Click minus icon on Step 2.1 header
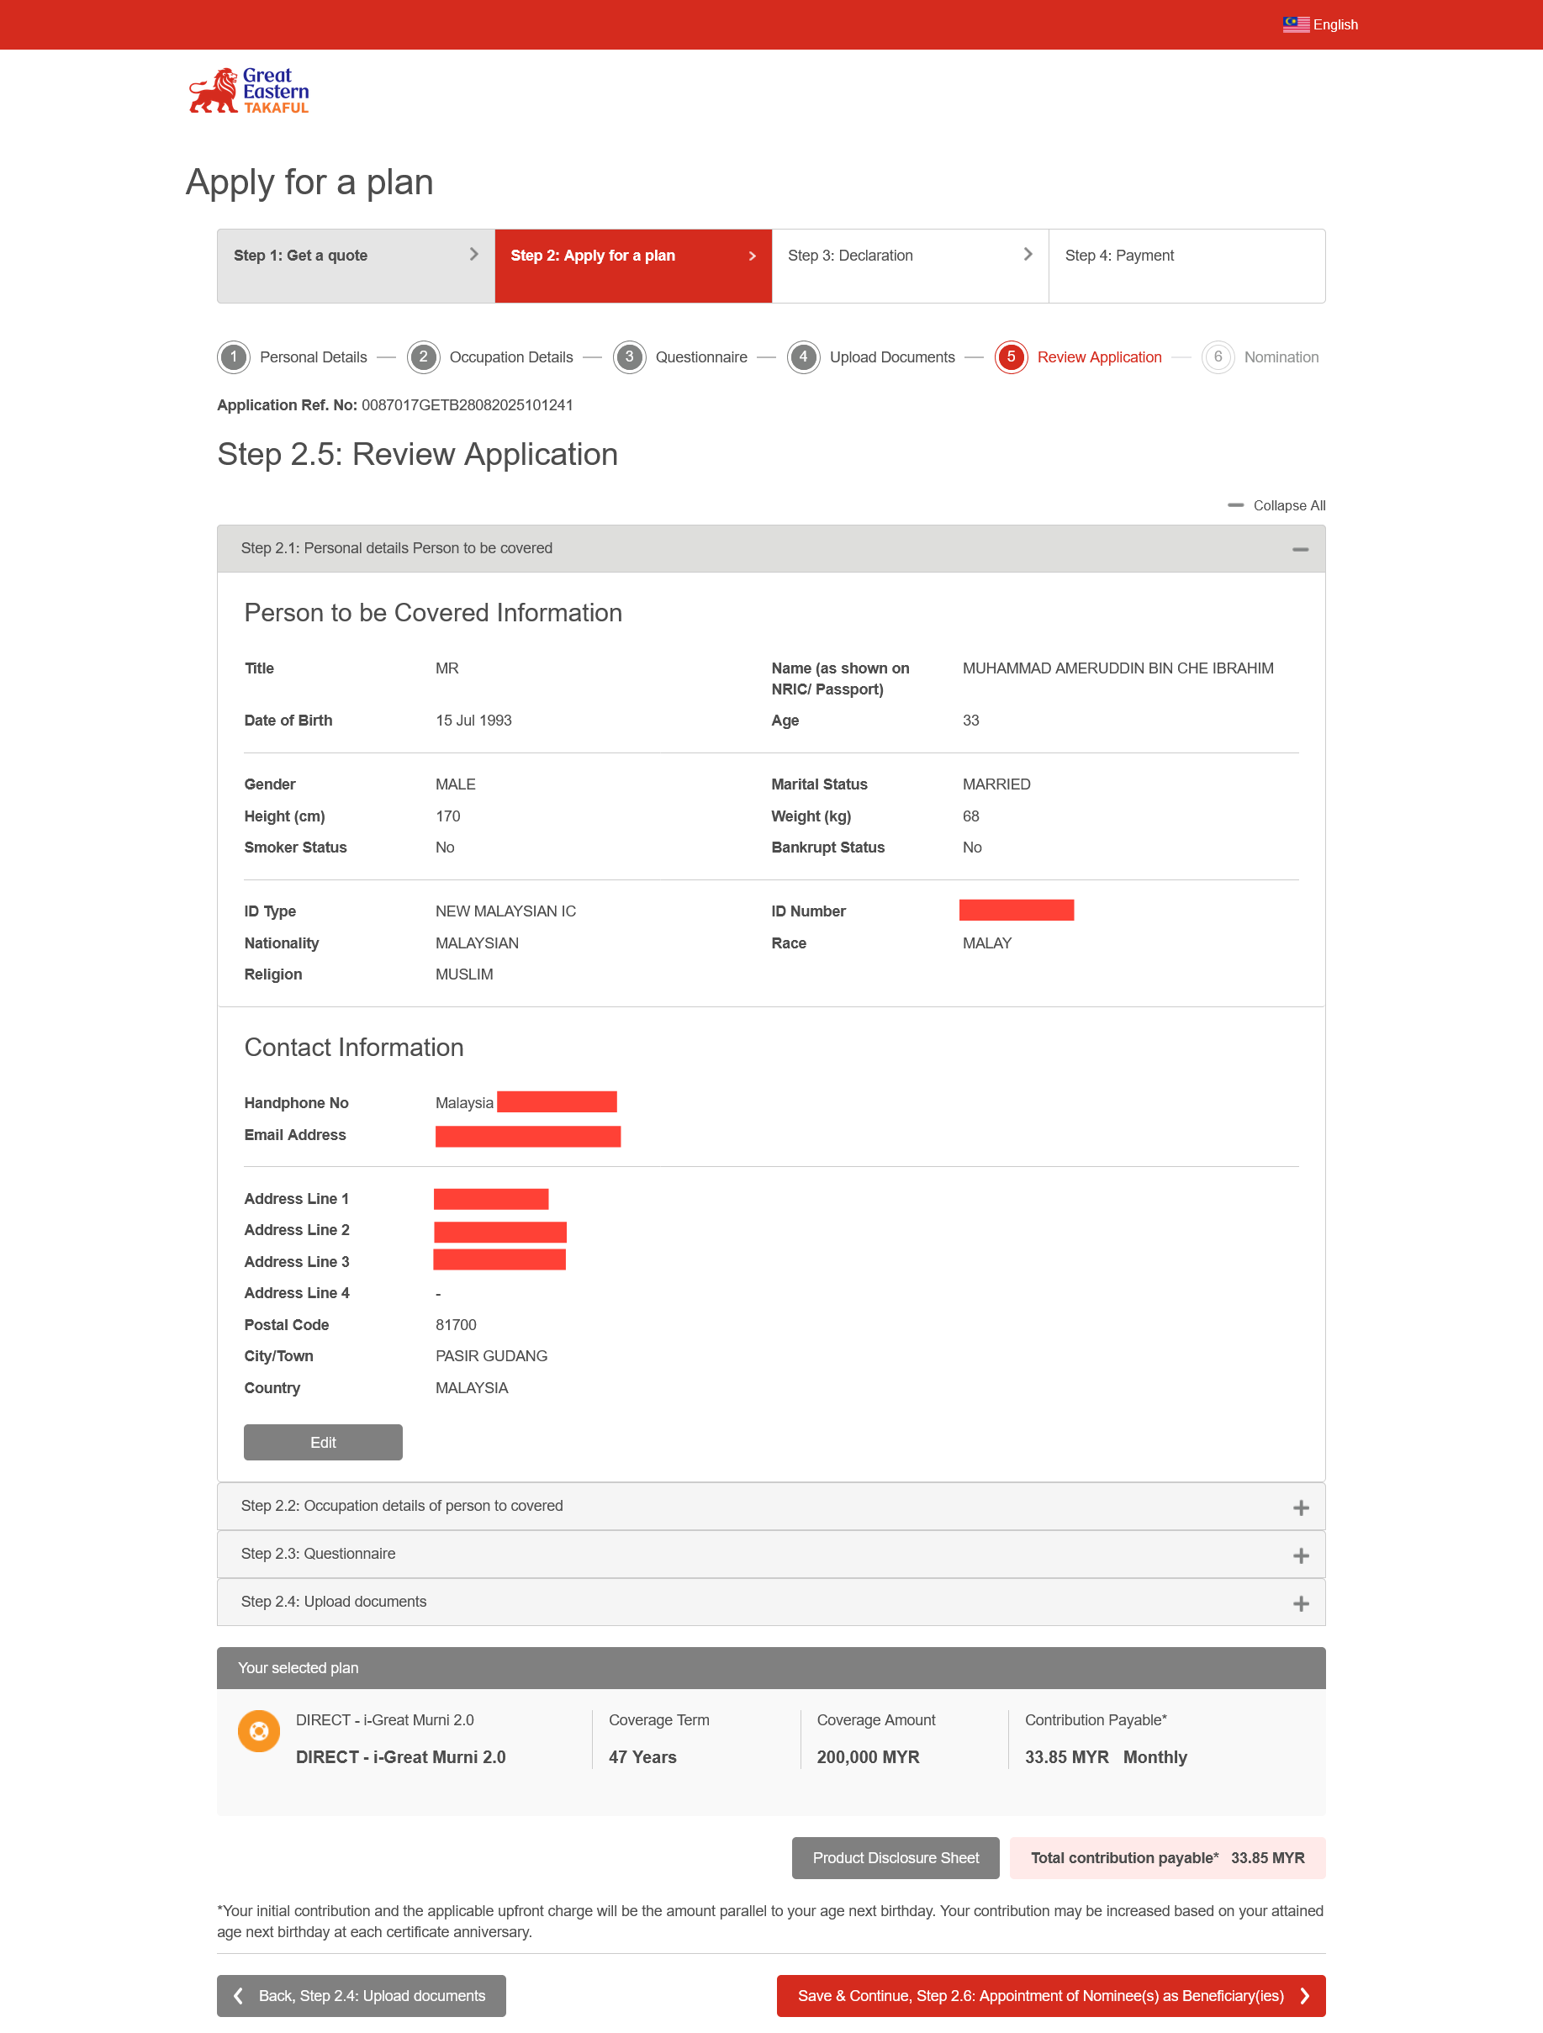The image size is (1543, 2033). pos(1300,550)
